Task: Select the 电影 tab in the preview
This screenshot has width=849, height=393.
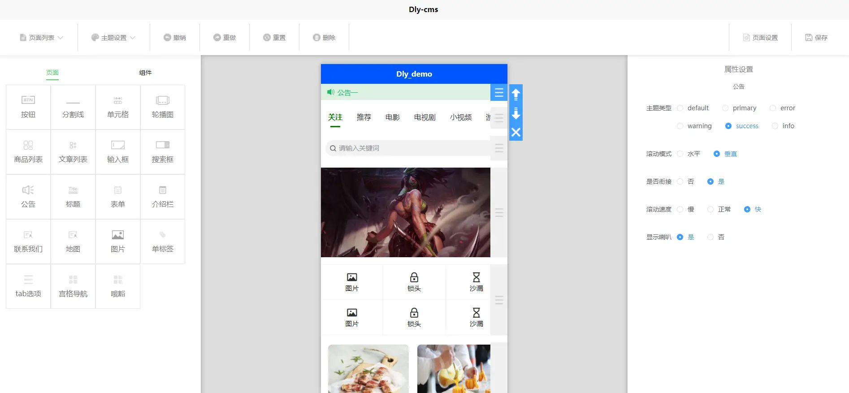Action: tap(393, 117)
